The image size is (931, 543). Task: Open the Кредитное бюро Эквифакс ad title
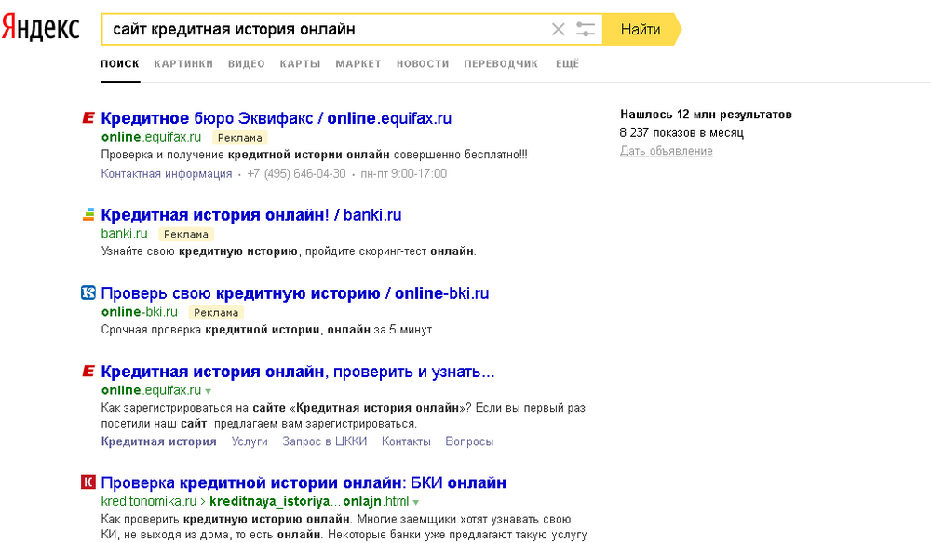[x=277, y=118]
